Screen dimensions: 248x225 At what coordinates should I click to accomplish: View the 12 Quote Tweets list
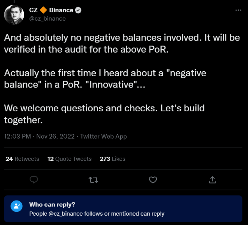[x=69, y=159]
